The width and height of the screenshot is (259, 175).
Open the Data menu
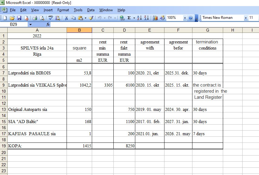[91, 10]
